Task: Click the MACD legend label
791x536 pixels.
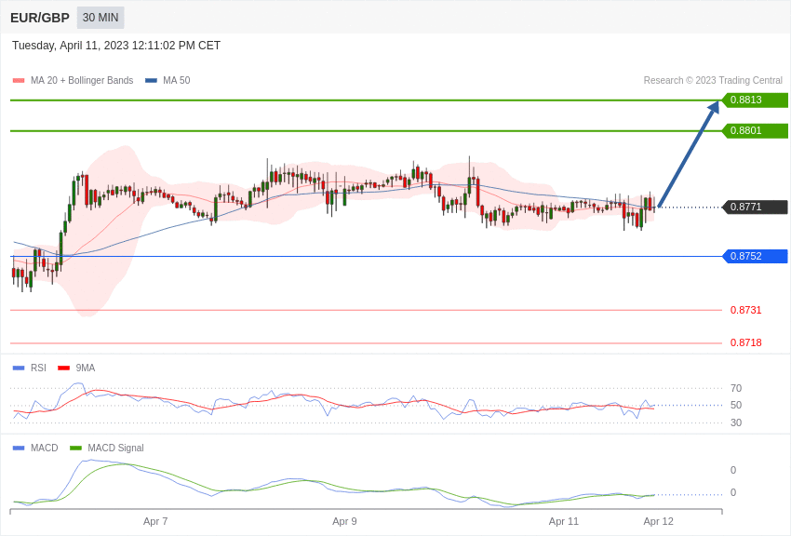Action: click(x=45, y=448)
